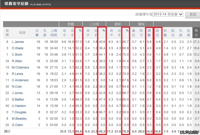Viewport: 200px width, 135px height.
Task: Click the 投籃 group header
Action: 71,24
